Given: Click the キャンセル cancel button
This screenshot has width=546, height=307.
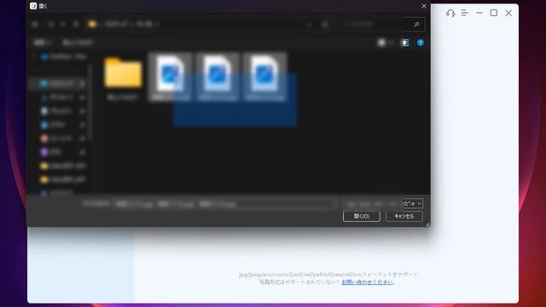Looking at the screenshot, I should (x=404, y=216).
